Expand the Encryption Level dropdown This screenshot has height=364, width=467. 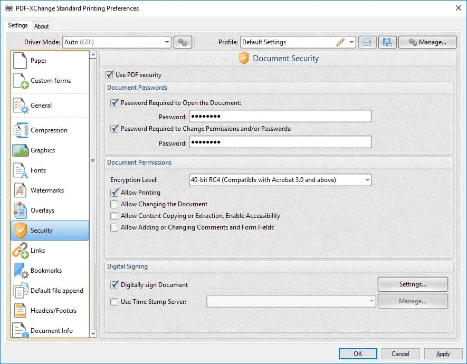(x=280, y=180)
